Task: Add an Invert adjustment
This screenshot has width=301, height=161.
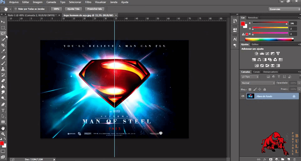Action: point(257,66)
